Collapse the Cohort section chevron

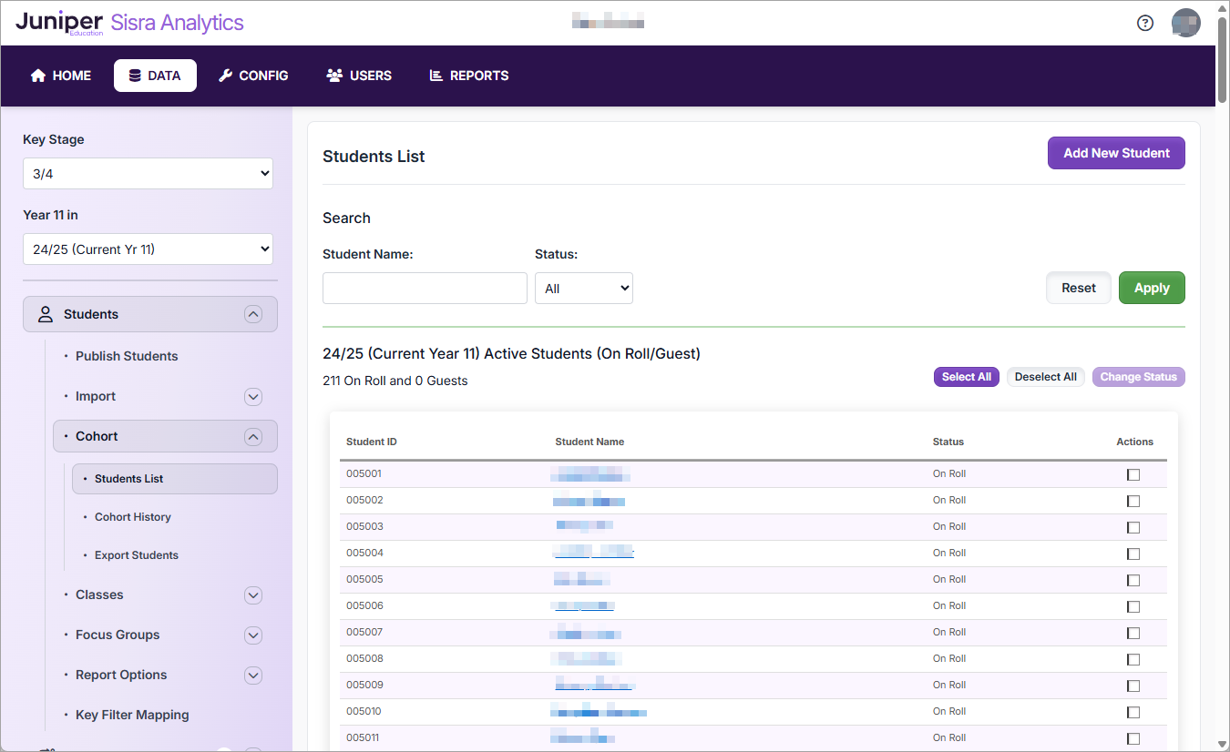tap(253, 437)
